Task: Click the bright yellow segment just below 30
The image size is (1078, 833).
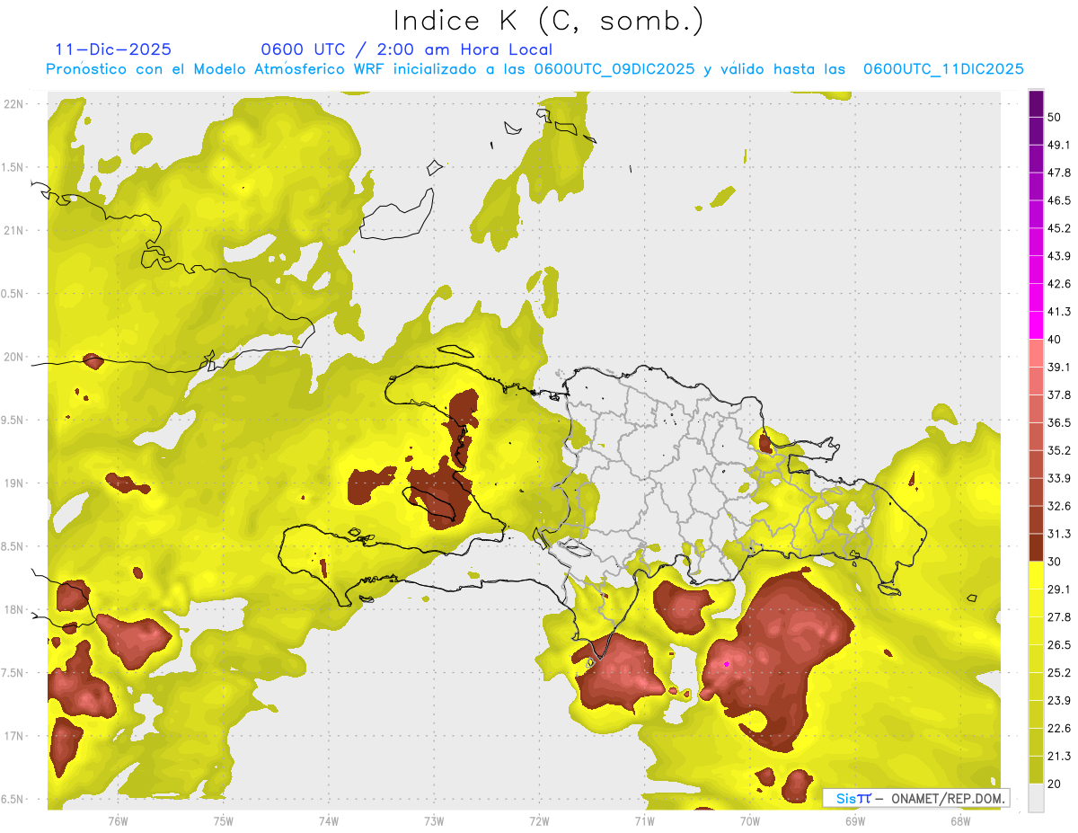Action: (1037, 575)
